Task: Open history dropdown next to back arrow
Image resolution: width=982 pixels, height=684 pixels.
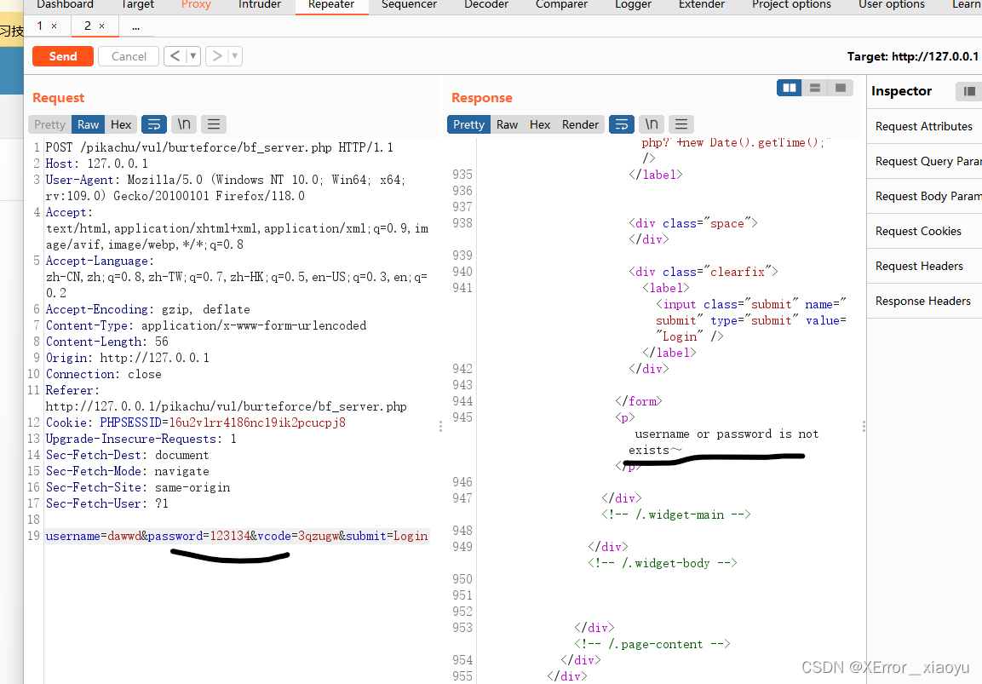Action: (193, 56)
